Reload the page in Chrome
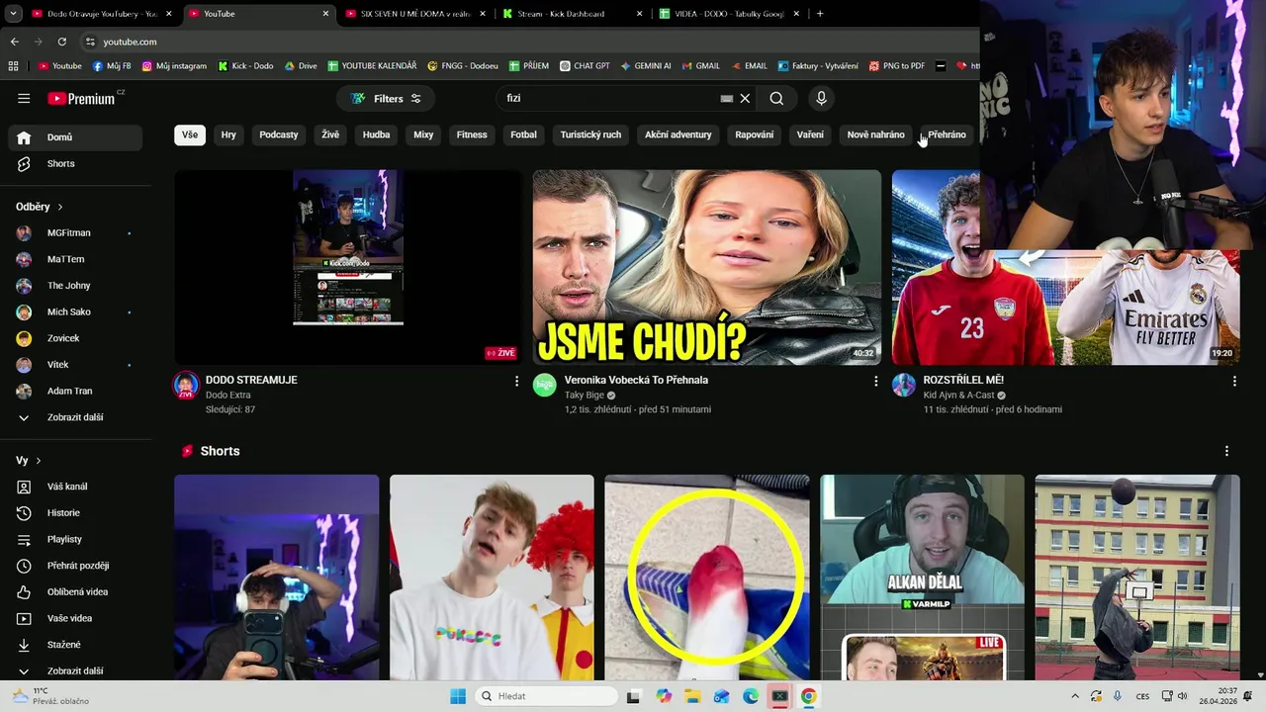This screenshot has width=1266, height=712. (61, 42)
